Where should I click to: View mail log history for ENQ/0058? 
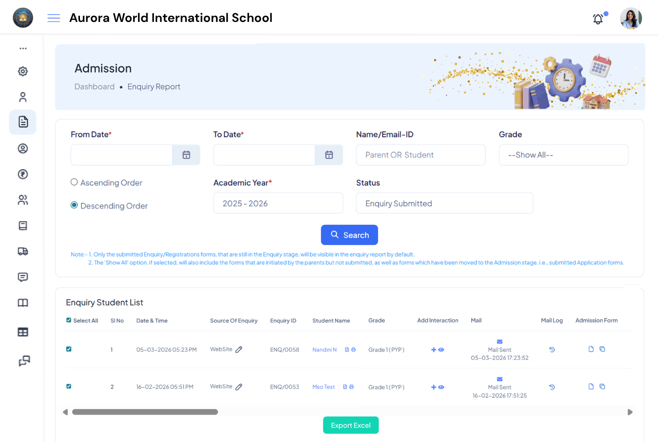[552, 349]
